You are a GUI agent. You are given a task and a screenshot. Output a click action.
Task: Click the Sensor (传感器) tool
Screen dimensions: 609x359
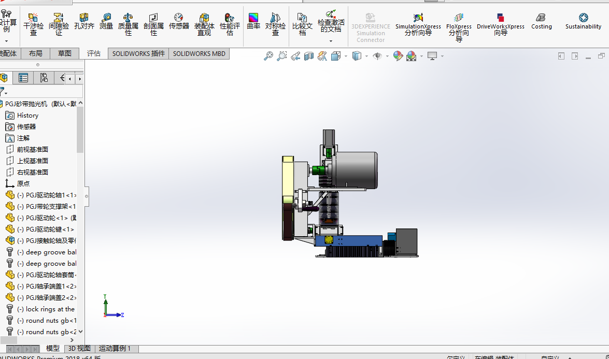(179, 21)
